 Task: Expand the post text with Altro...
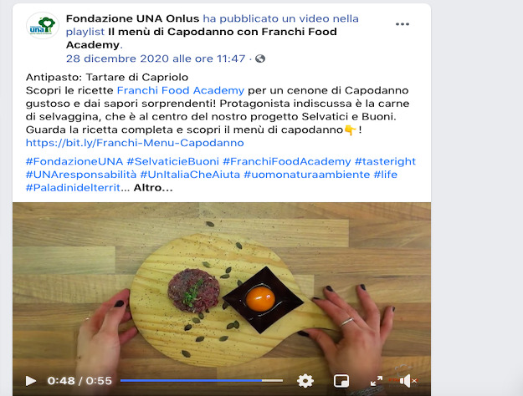click(153, 188)
